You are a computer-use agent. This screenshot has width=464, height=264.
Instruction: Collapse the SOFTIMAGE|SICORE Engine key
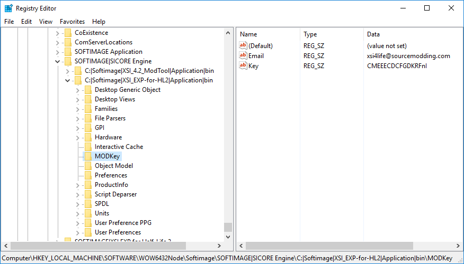[57, 62]
